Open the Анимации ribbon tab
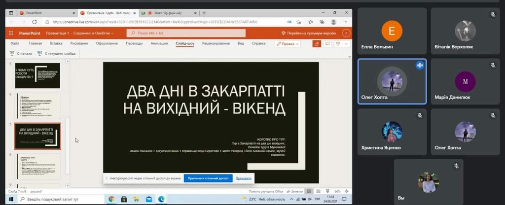The width and height of the screenshot is (505, 205). (x=159, y=43)
